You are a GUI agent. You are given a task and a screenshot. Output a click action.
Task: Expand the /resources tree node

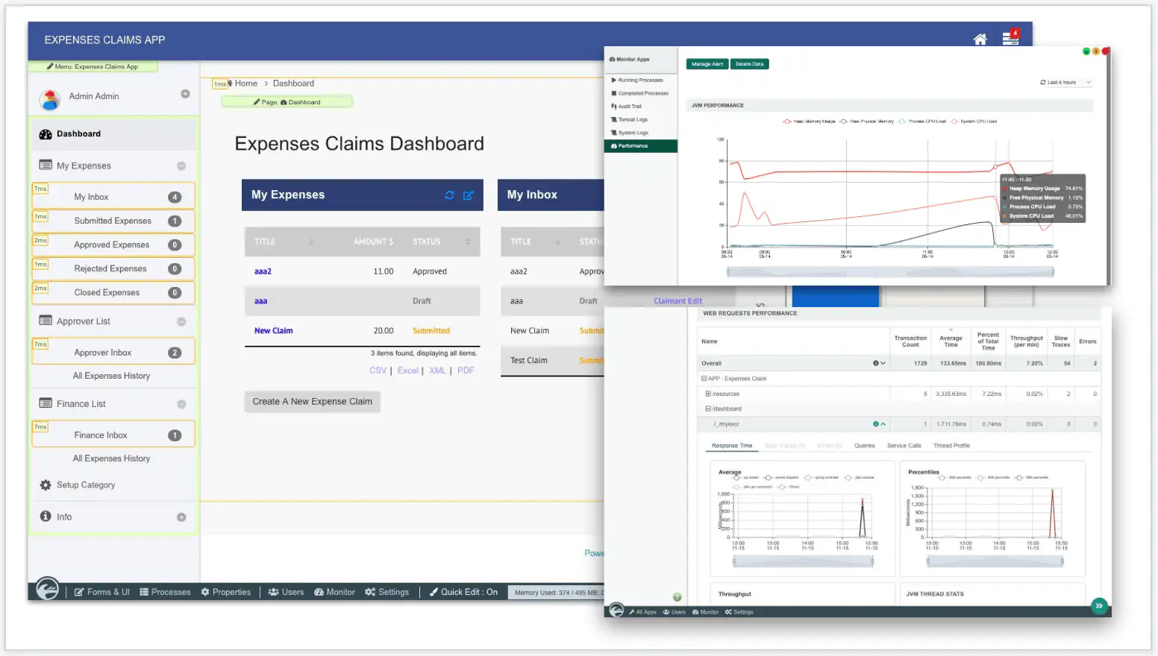708,394
